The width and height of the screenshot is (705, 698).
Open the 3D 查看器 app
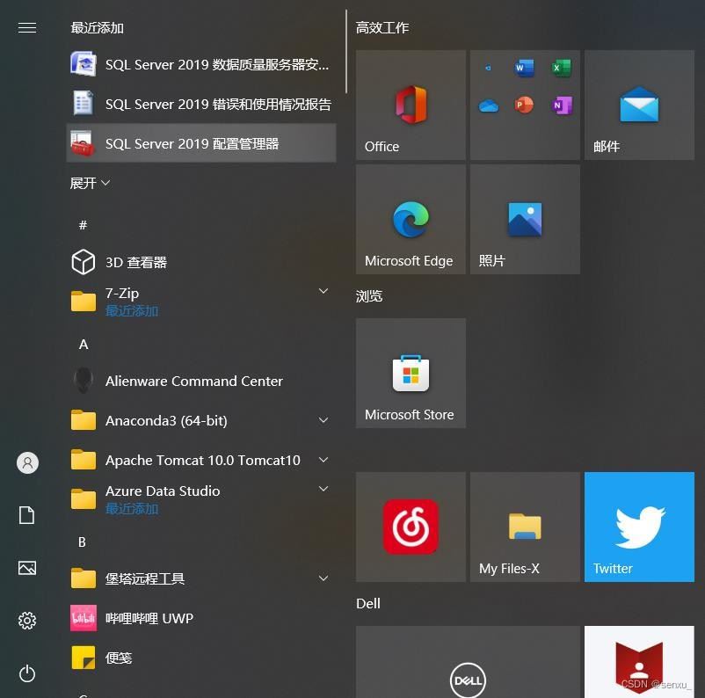201,262
